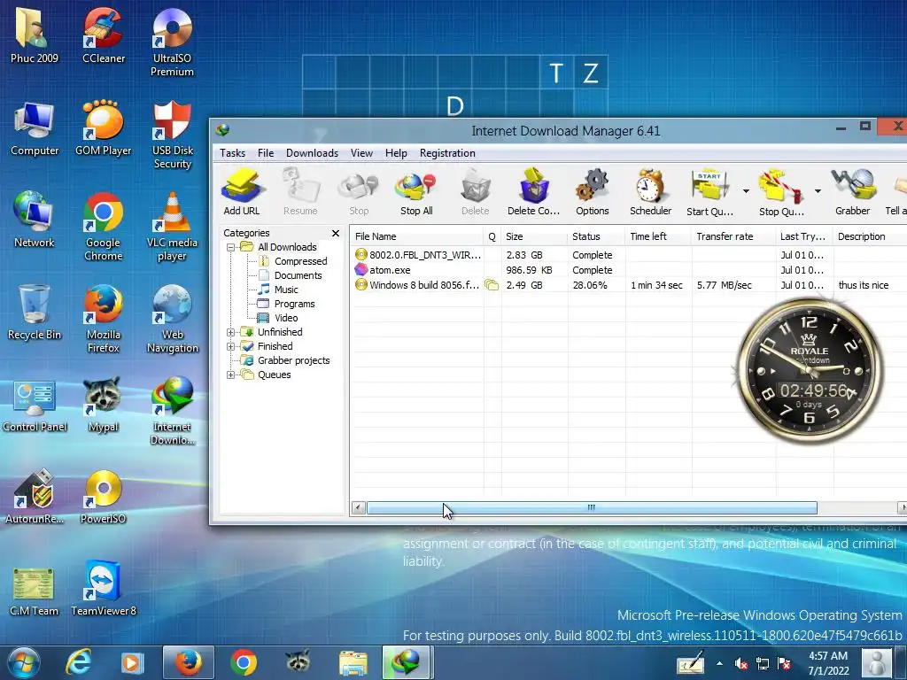Open the Help menu

coord(396,153)
